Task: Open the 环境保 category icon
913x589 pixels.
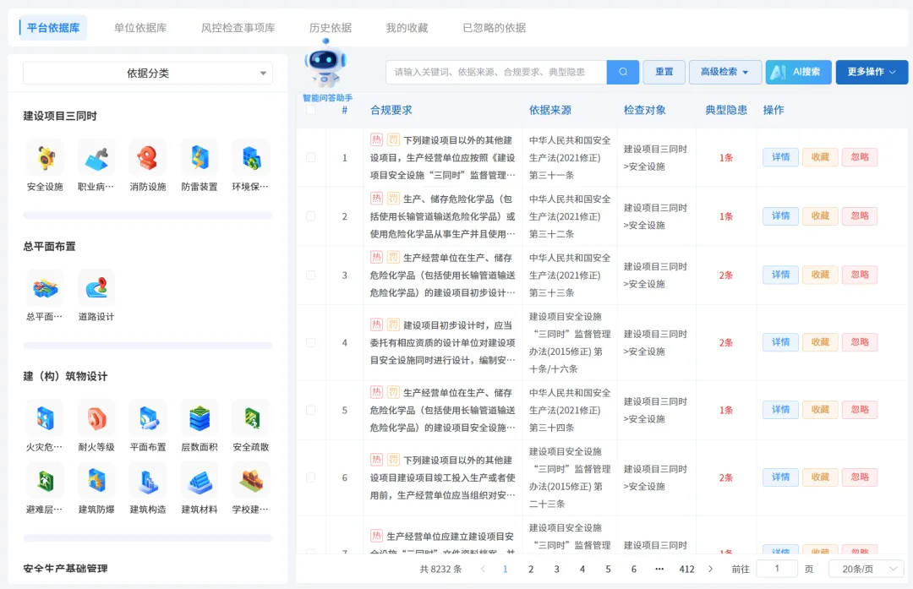Action: [x=251, y=158]
